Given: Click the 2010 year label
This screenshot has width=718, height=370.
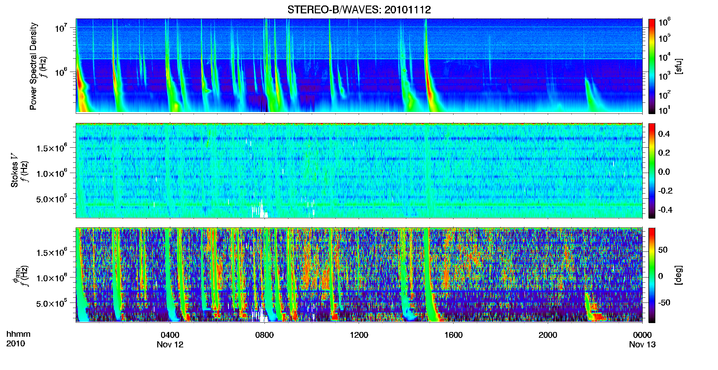Looking at the screenshot, I should 15,344.
